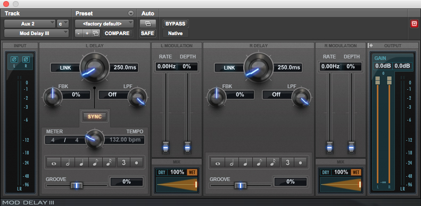Select whole note in L Delay

[54, 162]
